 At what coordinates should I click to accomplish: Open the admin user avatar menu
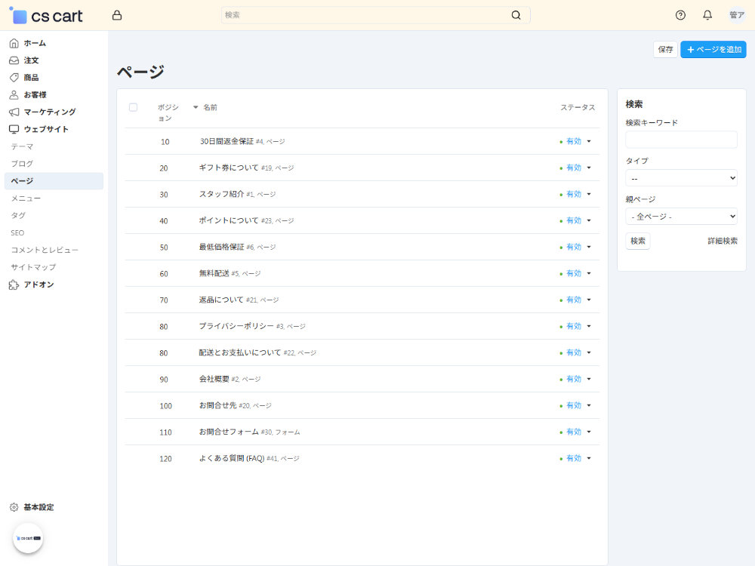[736, 15]
